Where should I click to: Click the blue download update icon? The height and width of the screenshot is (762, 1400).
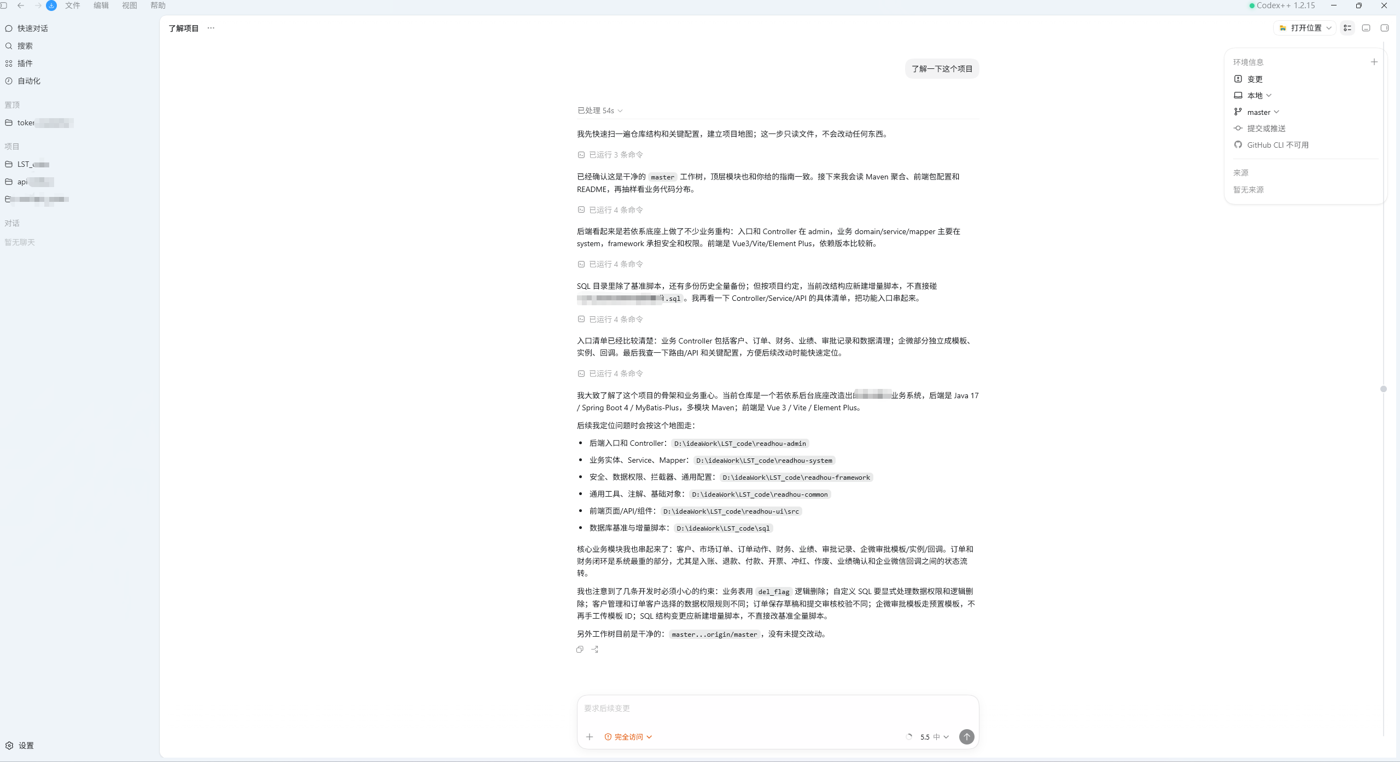[51, 5]
